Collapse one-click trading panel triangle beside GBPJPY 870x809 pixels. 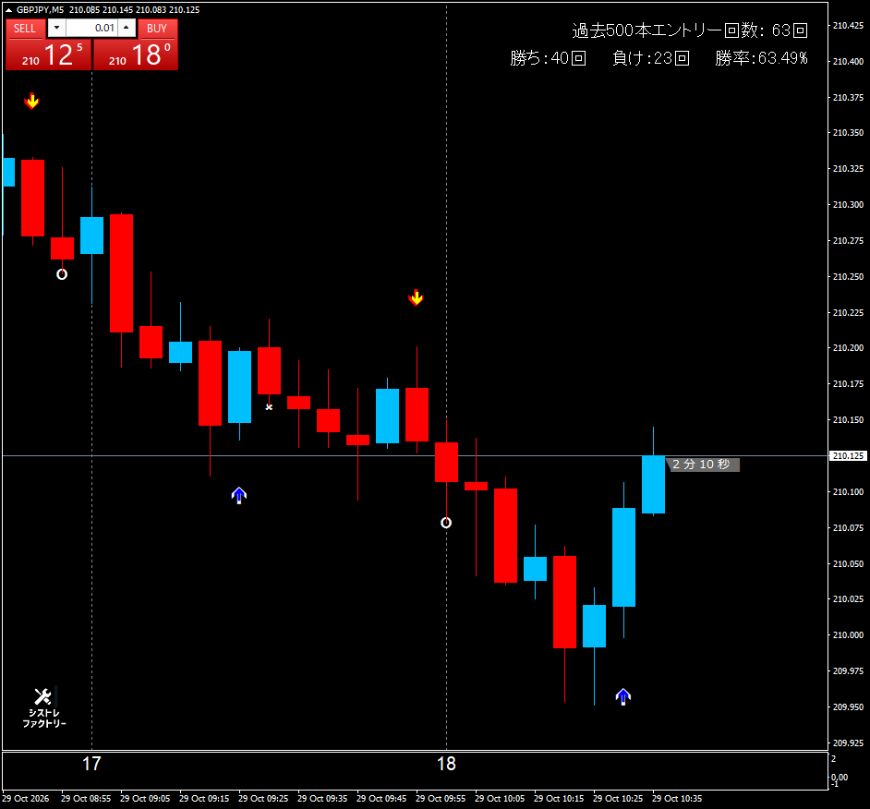8,10
